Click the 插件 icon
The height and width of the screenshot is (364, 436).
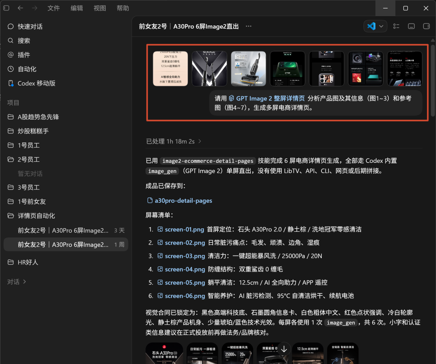tap(10, 55)
